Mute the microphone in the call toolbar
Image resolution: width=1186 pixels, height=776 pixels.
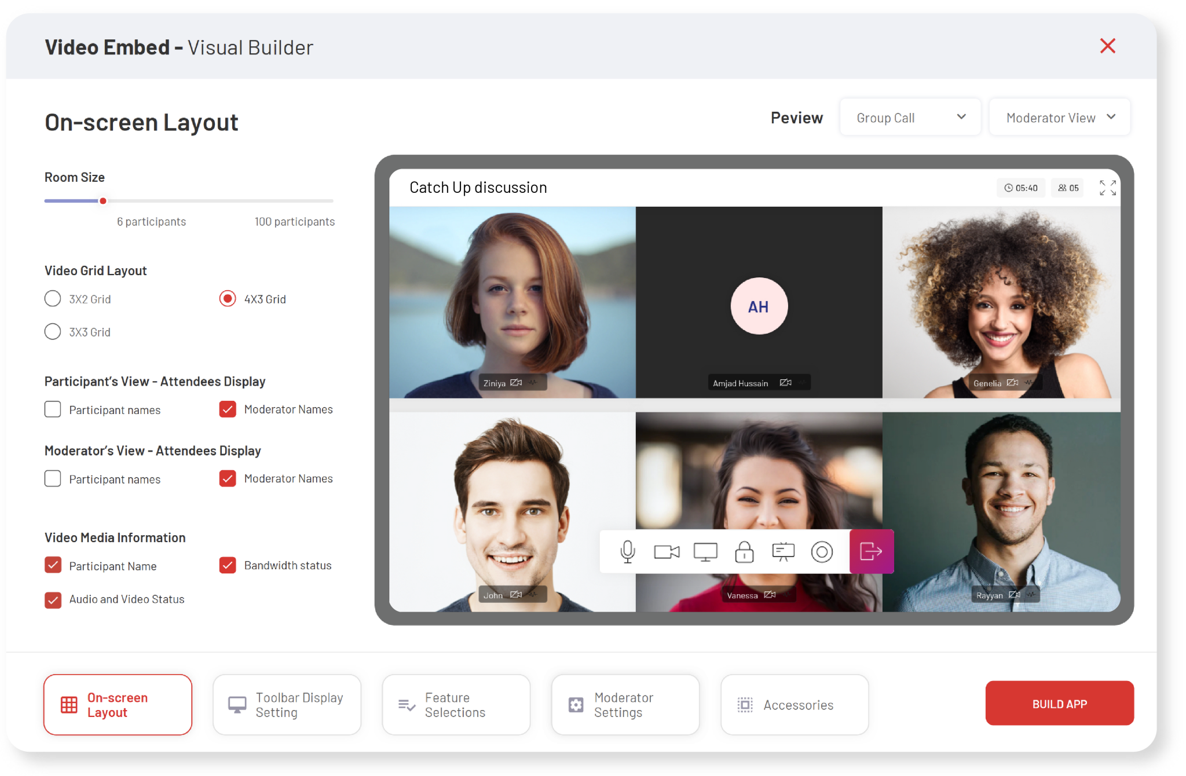628,551
